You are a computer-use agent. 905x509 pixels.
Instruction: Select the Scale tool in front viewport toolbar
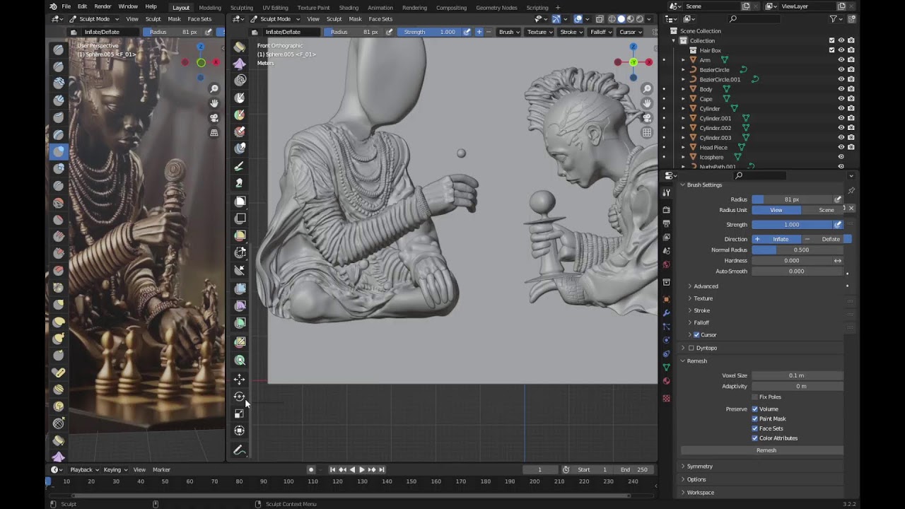click(240, 414)
